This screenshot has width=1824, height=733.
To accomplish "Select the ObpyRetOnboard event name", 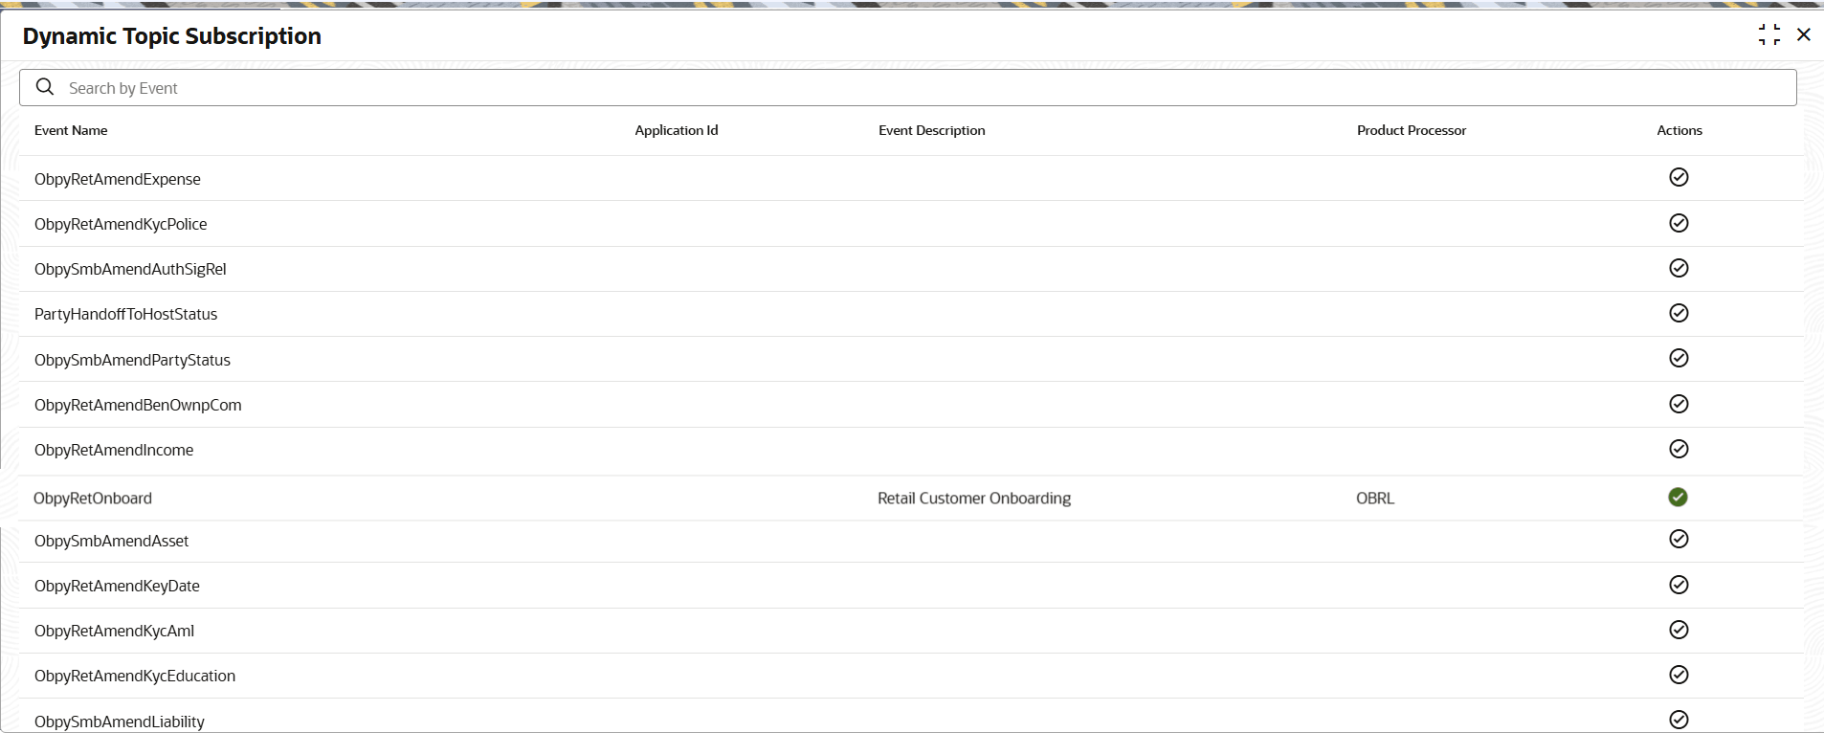I will pyautogui.click(x=93, y=498).
